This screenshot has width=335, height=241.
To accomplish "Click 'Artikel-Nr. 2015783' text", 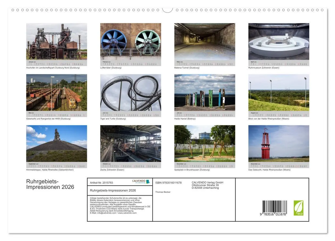I will coord(102,183).
